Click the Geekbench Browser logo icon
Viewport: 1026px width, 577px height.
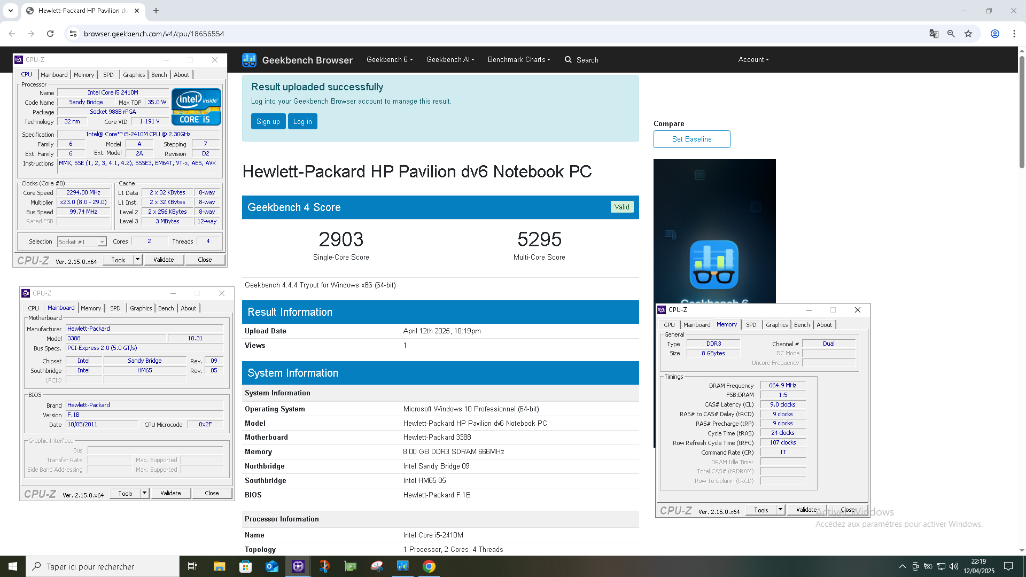(x=249, y=60)
